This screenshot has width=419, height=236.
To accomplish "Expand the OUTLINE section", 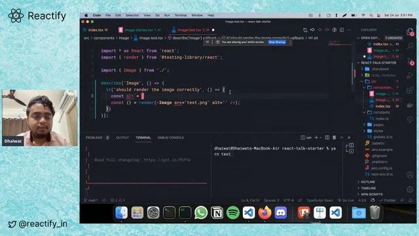I will [x=368, y=182].
